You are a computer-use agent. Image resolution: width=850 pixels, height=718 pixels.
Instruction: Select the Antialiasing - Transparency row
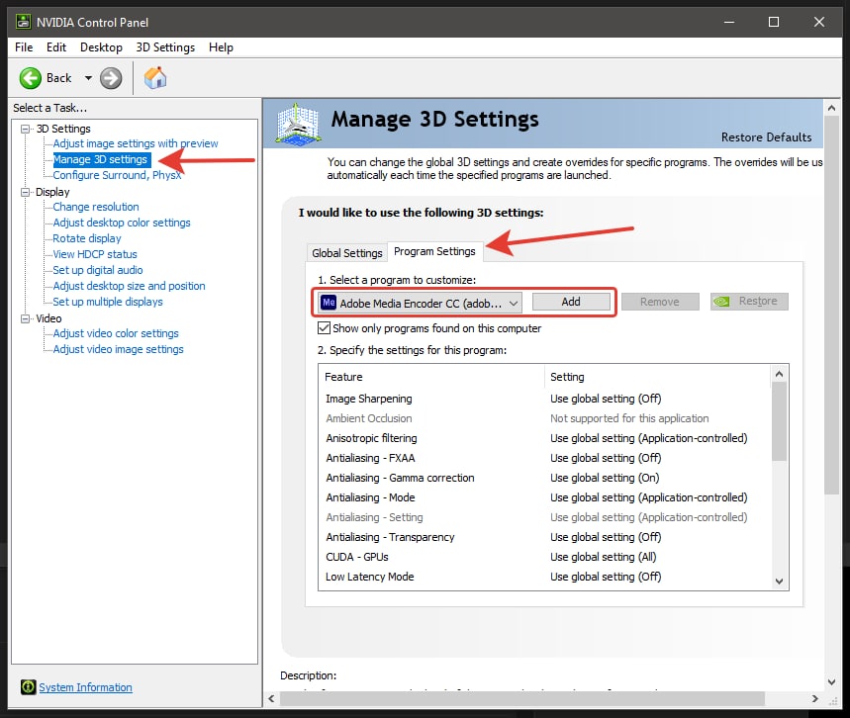tap(544, 537)
